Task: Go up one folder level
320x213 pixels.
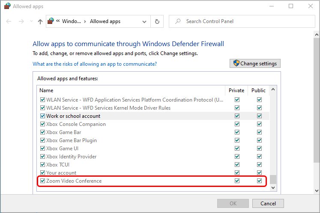Action: (40, 22)
